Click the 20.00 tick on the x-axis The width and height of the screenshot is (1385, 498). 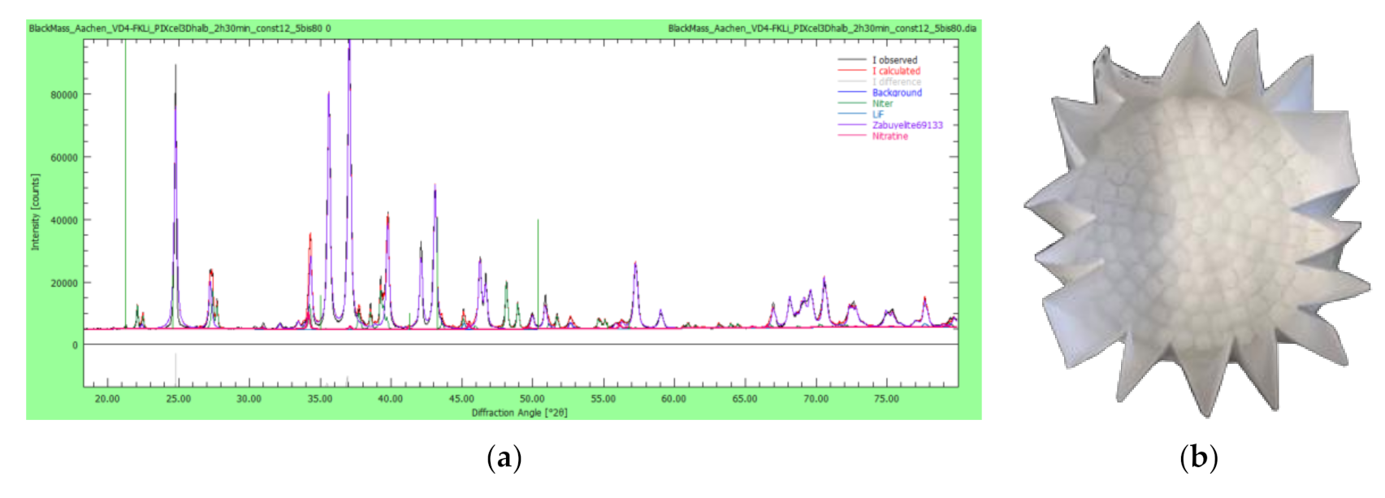click(107, 399)
